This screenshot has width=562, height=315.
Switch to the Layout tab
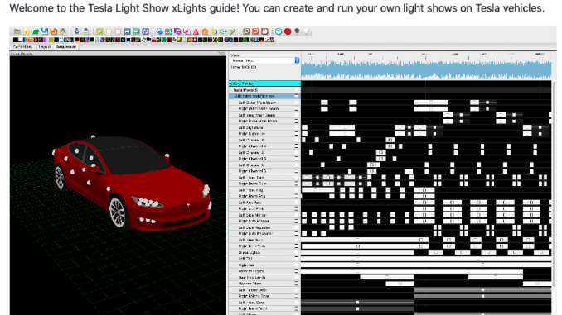point(45,47)
